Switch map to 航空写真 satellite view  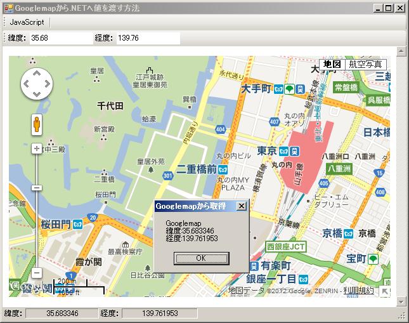[x=365, y=64]
